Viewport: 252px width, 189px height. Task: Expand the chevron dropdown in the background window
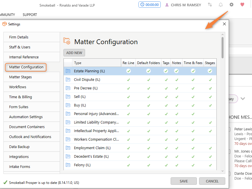[x=243, y=98]
